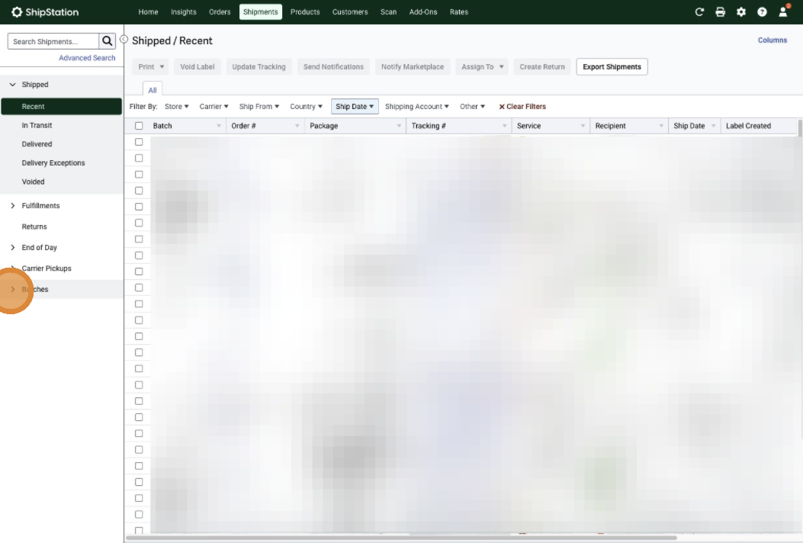Click the ShipStation logo

click(45, 12)
